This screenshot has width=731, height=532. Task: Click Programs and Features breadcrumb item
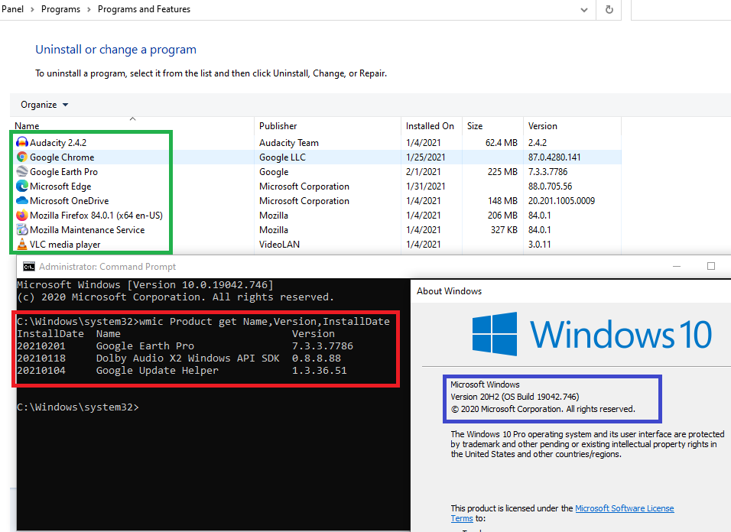pyautogui.click(x=144, y=9)
